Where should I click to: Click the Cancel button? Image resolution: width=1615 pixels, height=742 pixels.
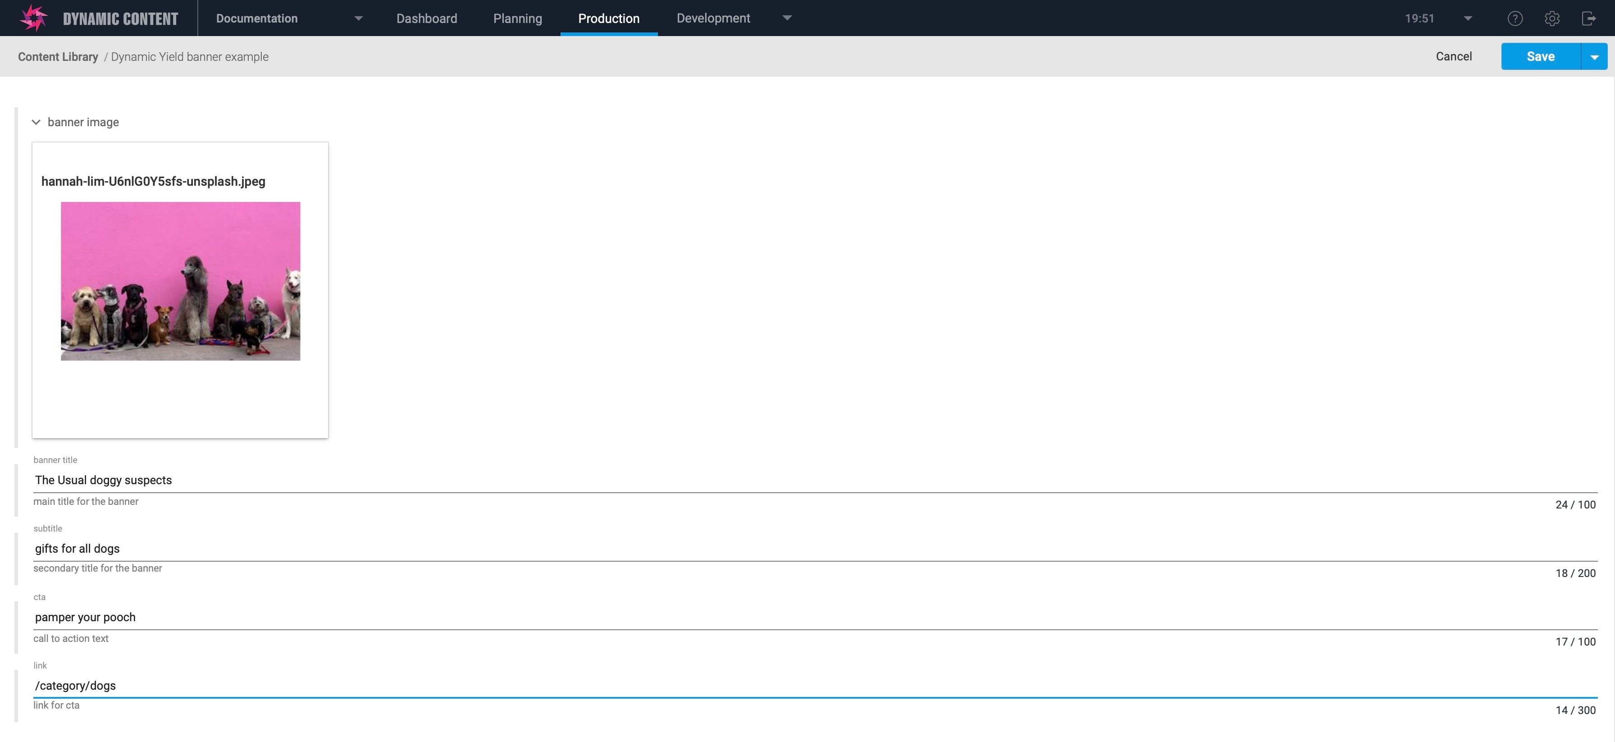1453,55
